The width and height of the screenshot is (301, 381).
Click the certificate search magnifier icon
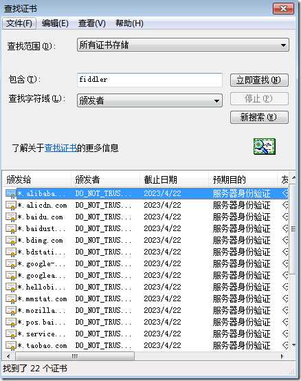point(265,146)
